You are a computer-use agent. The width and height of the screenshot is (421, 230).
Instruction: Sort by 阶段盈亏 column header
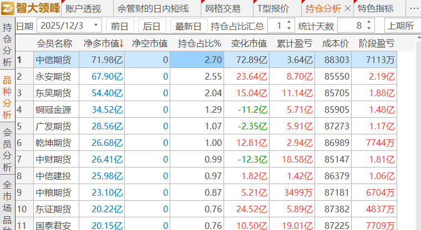tap(377, 43)
